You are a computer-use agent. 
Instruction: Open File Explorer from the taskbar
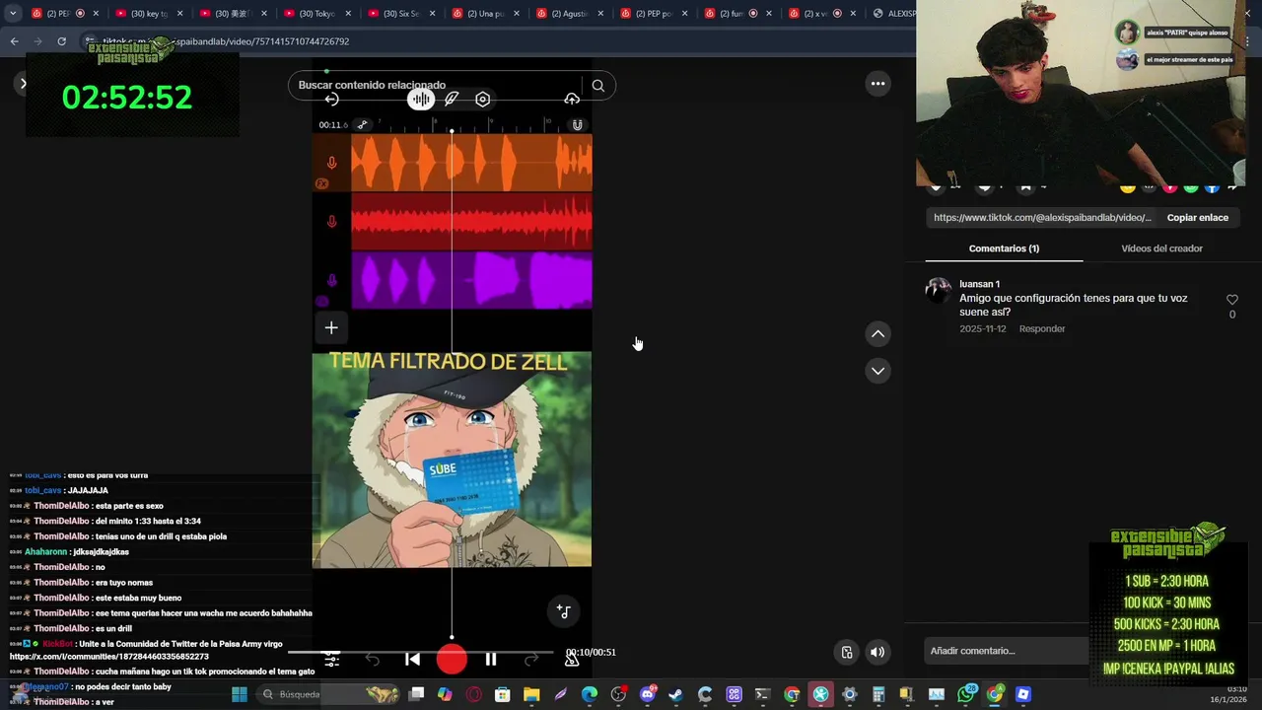531,694
